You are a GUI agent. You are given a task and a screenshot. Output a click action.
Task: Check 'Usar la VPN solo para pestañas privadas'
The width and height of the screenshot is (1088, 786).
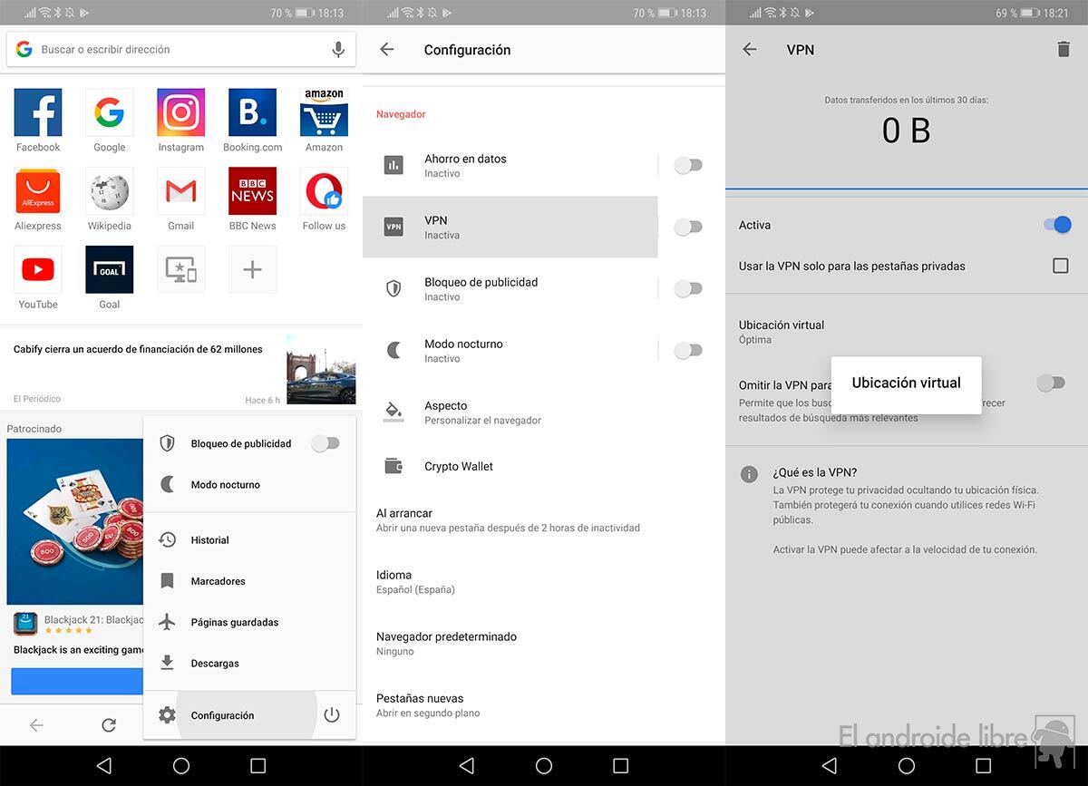(x=1060, y=266)
